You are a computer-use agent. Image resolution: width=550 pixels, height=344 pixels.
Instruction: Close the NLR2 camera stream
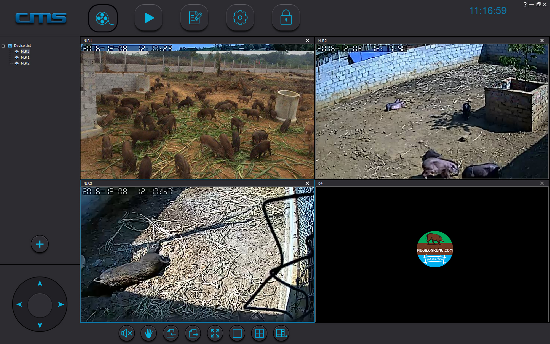click(542, 41)
